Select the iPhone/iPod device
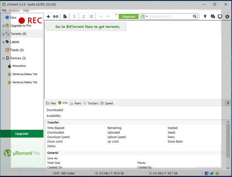232x177 pixels. tap(19, 66)
